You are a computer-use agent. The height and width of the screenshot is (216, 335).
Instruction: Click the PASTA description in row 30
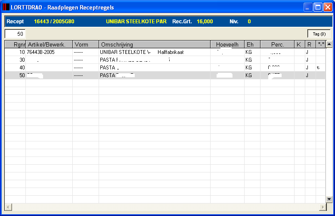click(108, 60)
